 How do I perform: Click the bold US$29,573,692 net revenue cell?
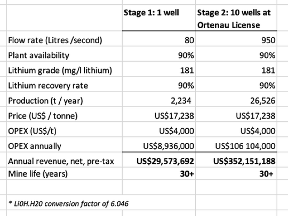click(x=159, y=161)
